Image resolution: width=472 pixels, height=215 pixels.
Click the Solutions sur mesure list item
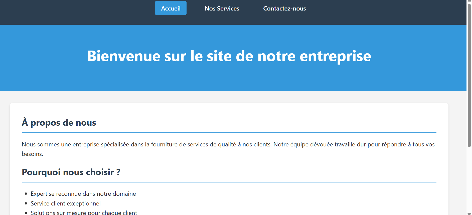click(84, 212)
